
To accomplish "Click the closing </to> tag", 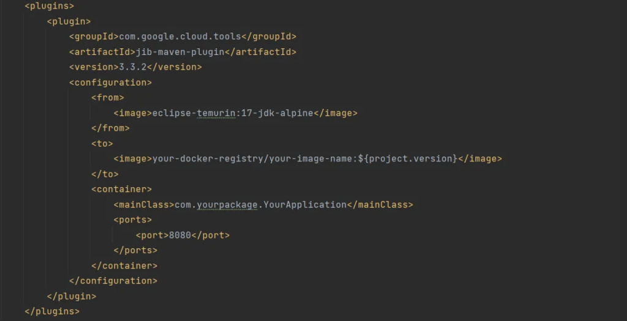I will (x=105, y=174).
